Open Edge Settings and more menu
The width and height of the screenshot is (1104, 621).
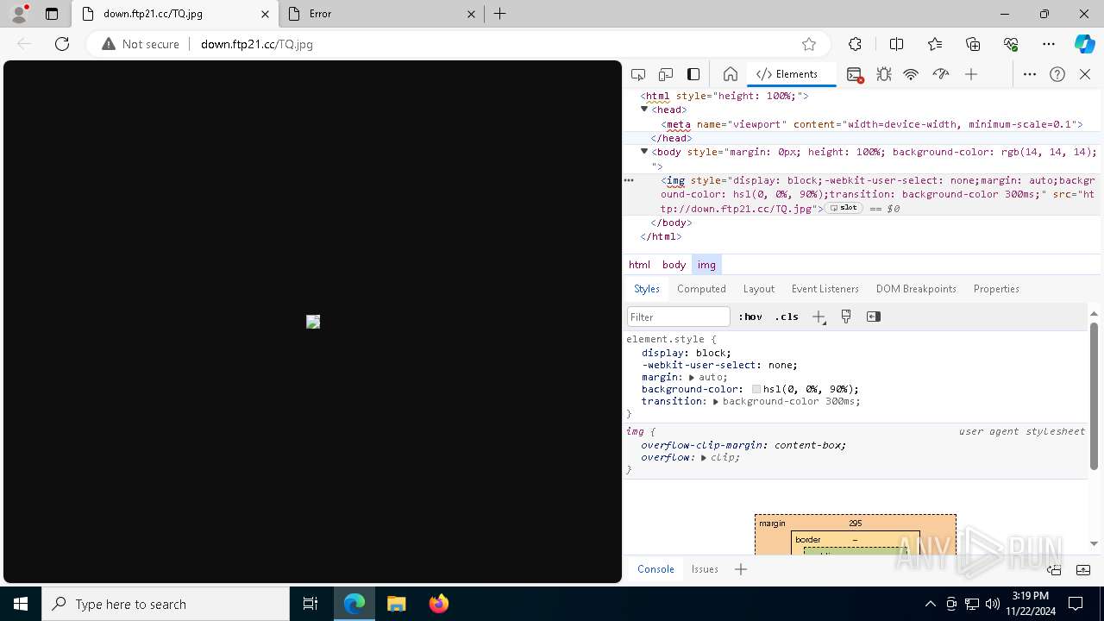[x=1049, y=44]
